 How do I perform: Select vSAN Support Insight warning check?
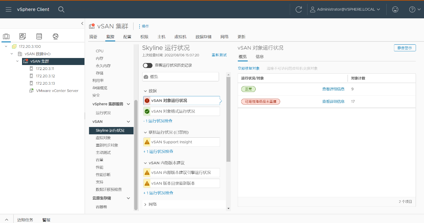182,142
